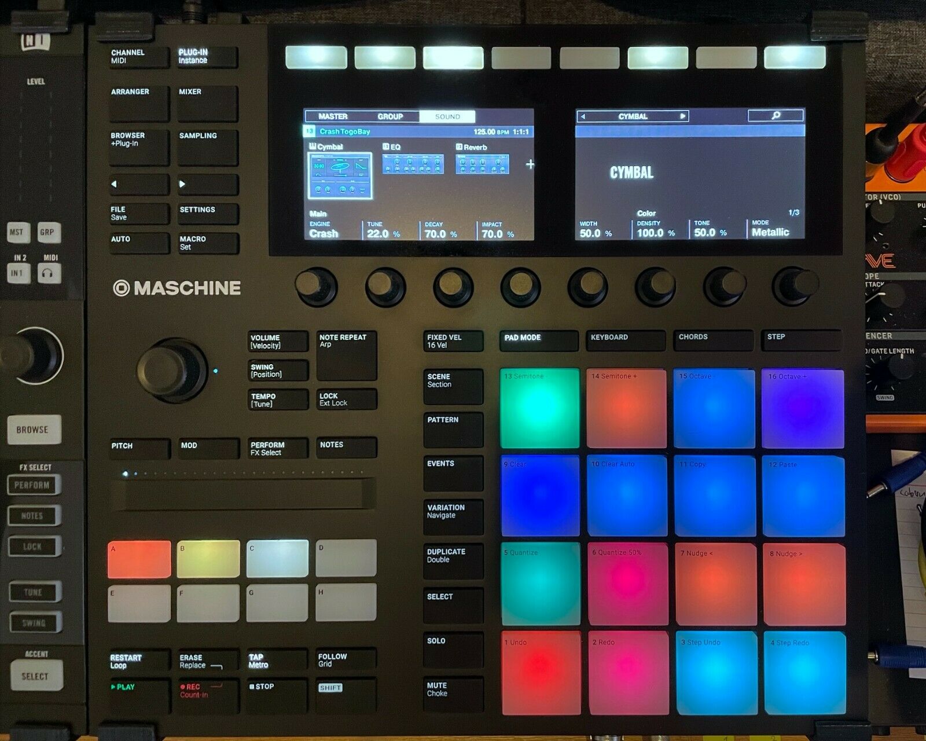
Task: Go to previous preset left of CYMBAL
Action: (x=583, y=116)
